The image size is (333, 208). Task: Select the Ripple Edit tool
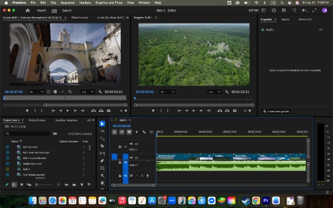click(102, 139)
